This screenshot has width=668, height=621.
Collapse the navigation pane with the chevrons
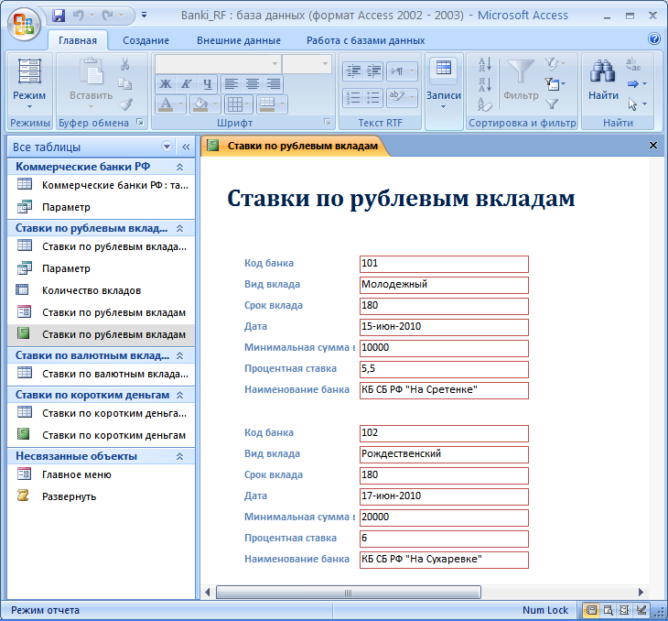[x=186, y=147]
